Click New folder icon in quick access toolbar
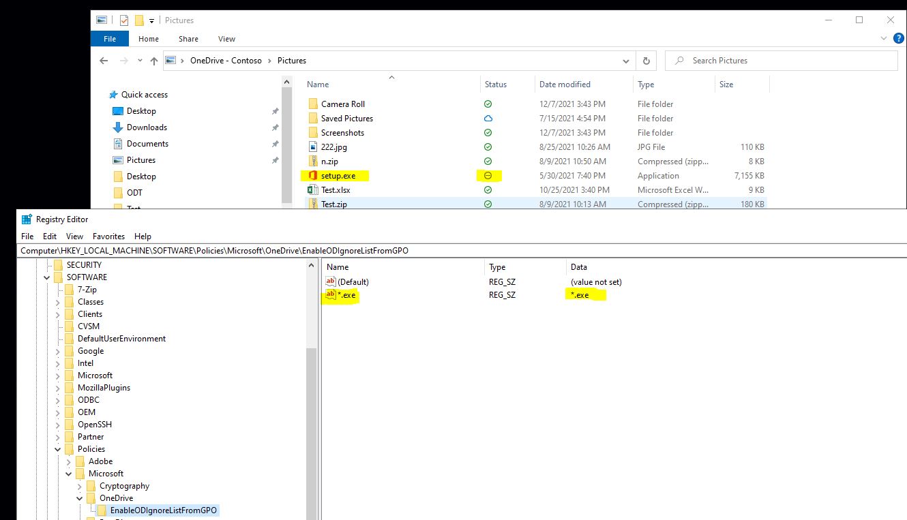The image size is (907, 520). click(x=139, y=20)
